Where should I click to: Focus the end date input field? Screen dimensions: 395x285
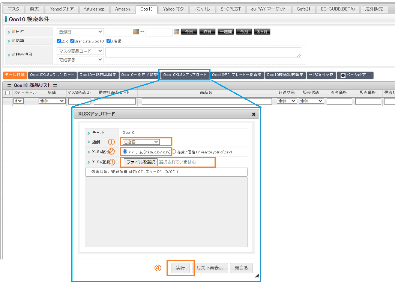(159, 32)
